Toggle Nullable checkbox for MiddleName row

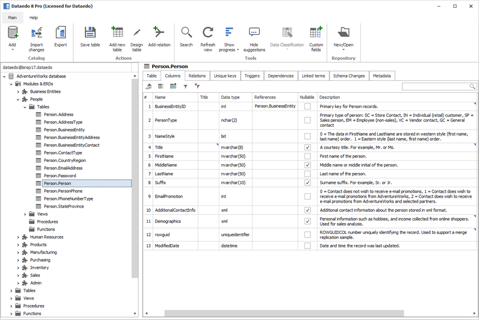point(307,165)
